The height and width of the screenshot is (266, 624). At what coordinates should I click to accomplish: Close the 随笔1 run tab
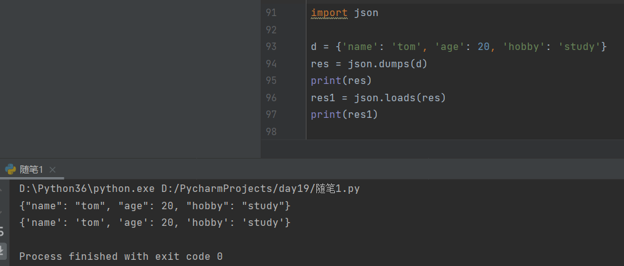click(53, 170)
